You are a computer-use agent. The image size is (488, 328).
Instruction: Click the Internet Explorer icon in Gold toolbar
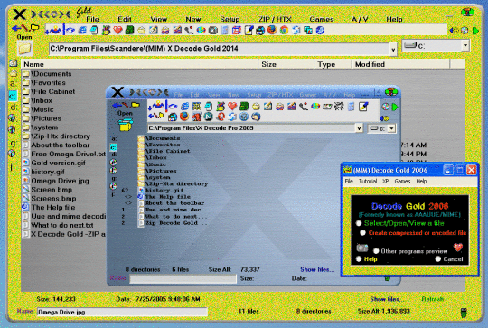[x=82, y=30]
